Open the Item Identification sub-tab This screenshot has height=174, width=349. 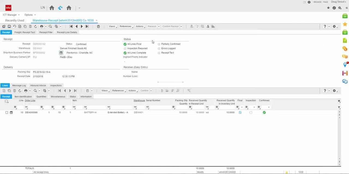pos(23,97)
